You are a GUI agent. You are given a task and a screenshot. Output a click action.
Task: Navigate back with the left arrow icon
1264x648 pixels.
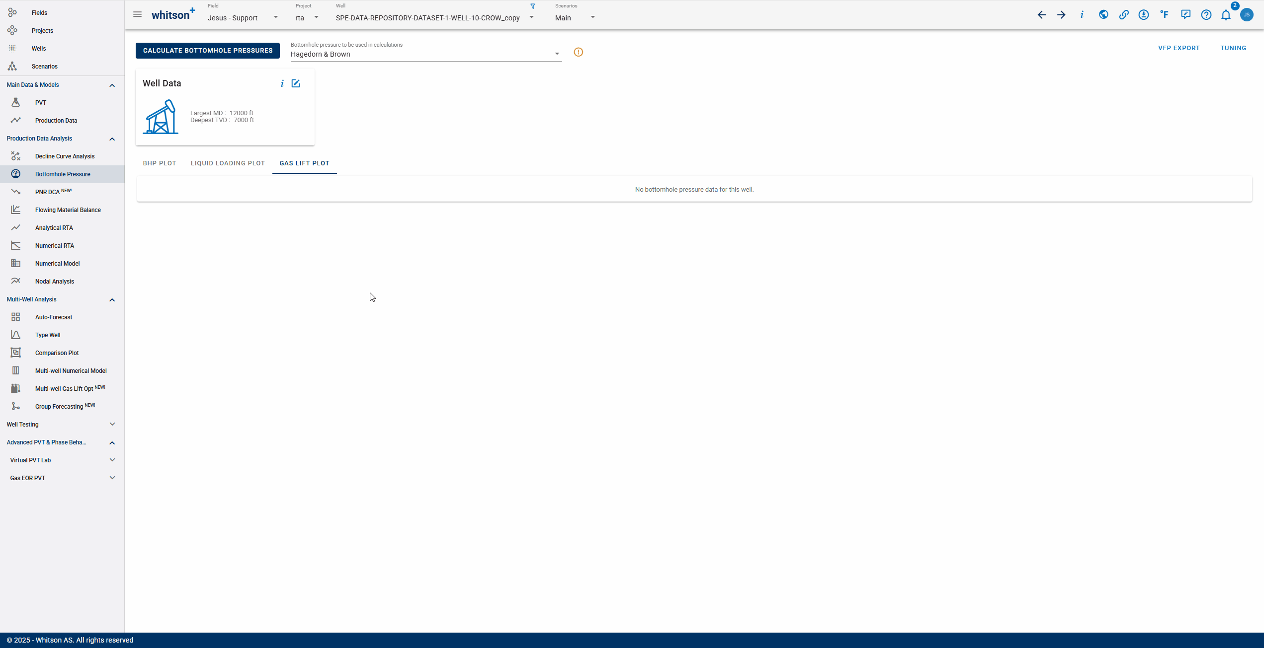coord(1041,15)
